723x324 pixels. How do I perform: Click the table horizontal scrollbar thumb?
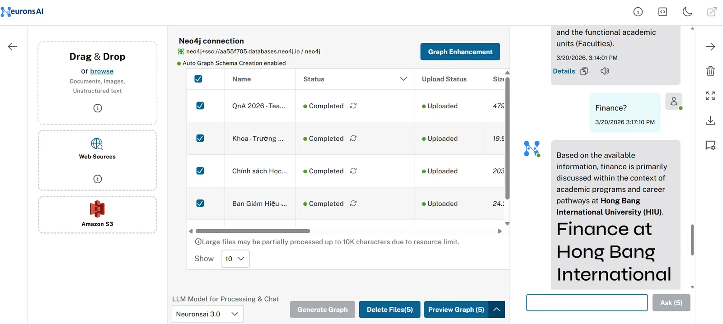(253, 231)
